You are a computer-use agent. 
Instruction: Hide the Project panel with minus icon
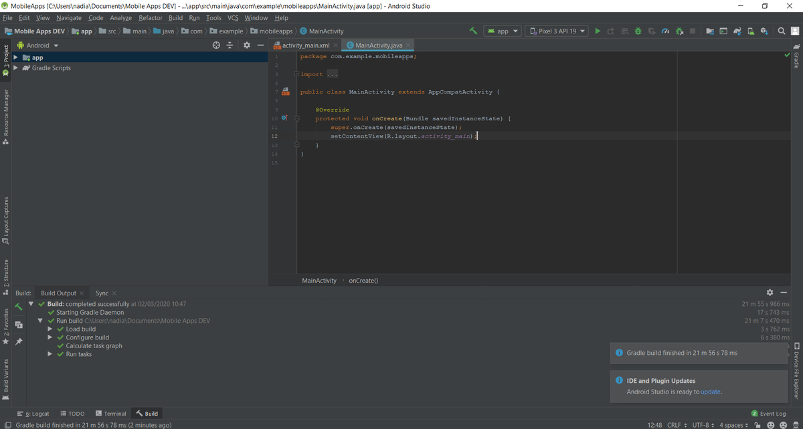tap(260, 45)
